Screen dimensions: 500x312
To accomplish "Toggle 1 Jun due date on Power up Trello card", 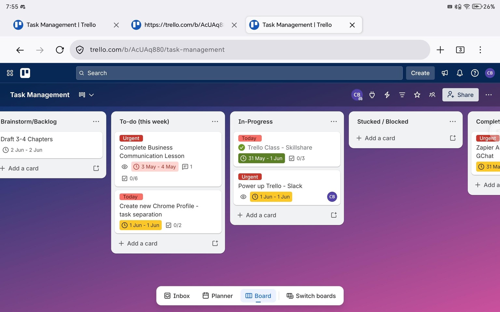I will (x=271, y=197).
